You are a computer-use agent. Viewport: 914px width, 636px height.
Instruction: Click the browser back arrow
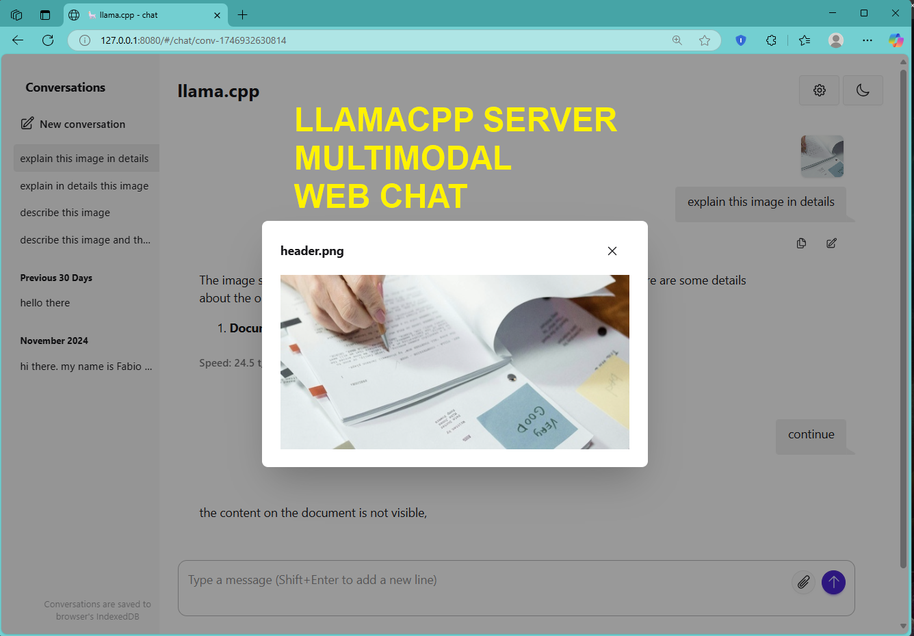click(x=18, y=40)
